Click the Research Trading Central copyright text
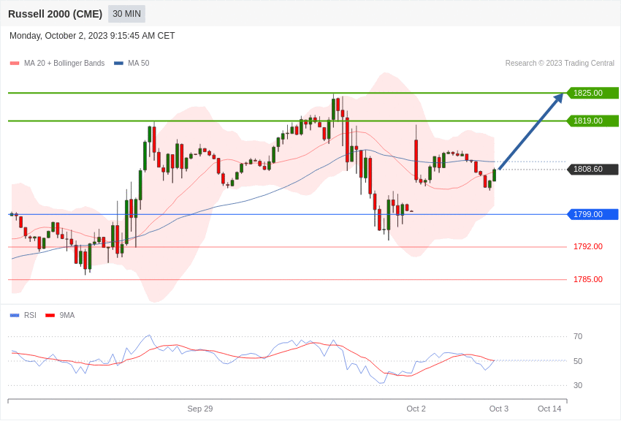 point(560,64)
